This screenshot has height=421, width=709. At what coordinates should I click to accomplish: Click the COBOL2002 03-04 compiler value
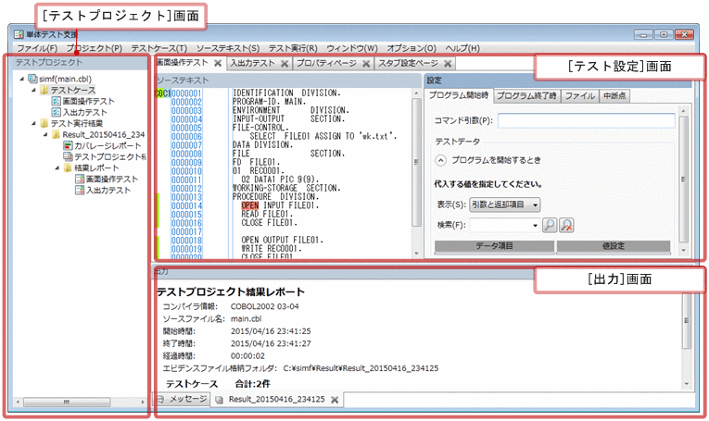pyautogui.click(x=264, y=306)
